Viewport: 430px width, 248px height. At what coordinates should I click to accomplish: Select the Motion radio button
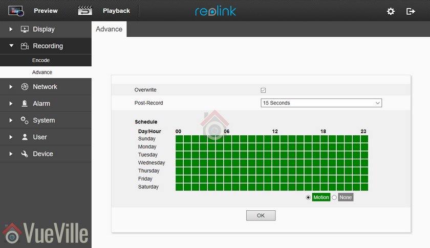click(x=308, y=197)
